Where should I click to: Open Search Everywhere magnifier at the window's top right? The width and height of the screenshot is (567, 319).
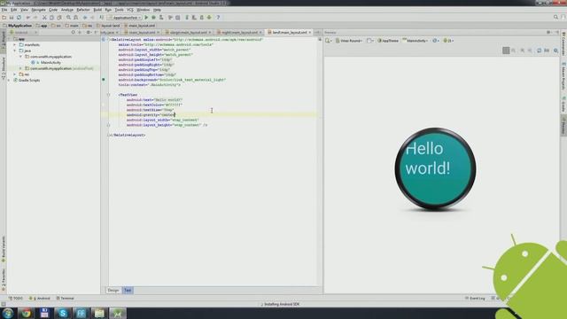[555, 17]
